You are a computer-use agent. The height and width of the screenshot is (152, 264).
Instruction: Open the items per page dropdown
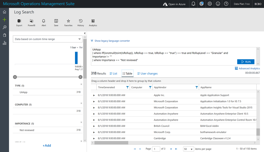pos(189,149)
